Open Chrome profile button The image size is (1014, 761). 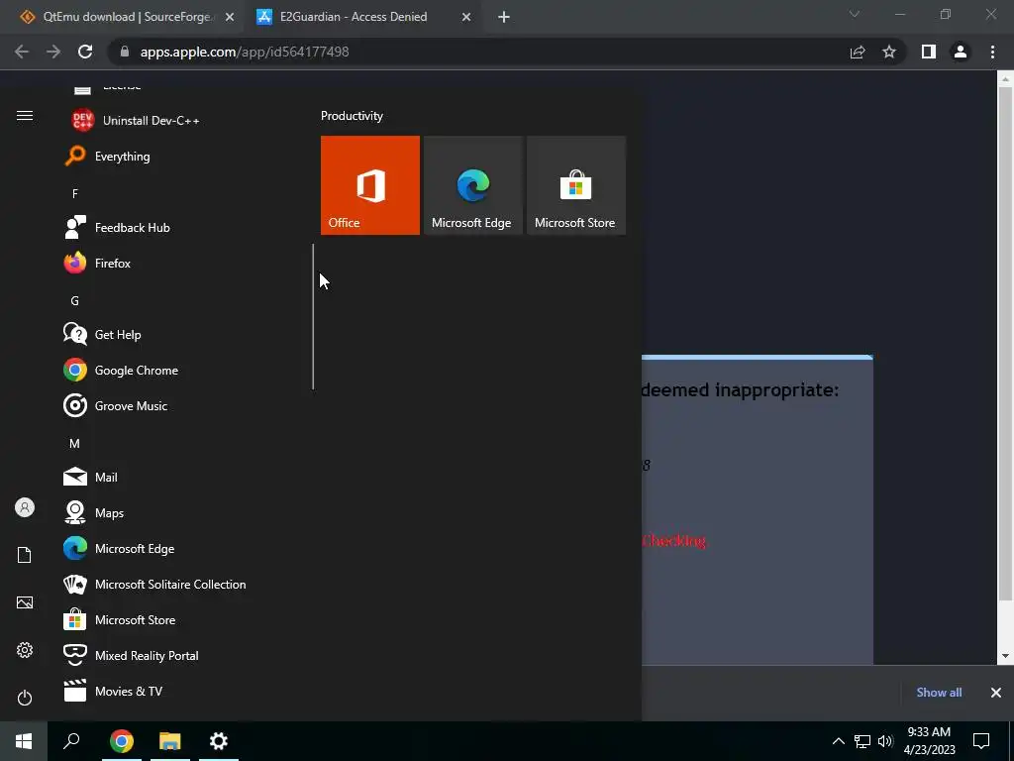coord(961,52)
